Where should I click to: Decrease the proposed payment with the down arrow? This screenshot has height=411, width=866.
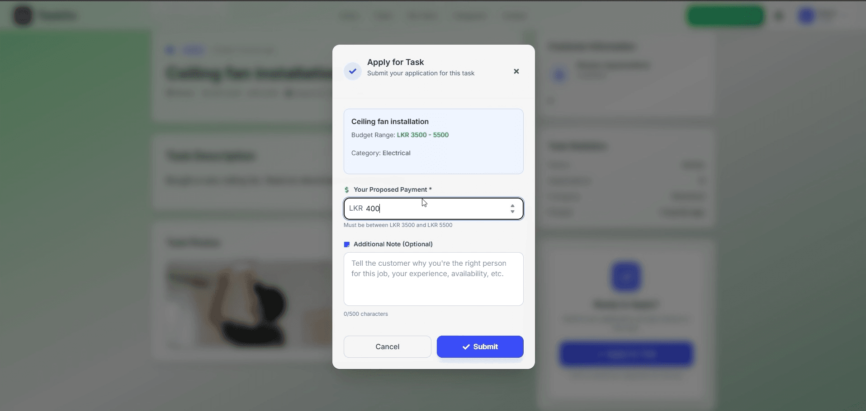pos(512,212)
